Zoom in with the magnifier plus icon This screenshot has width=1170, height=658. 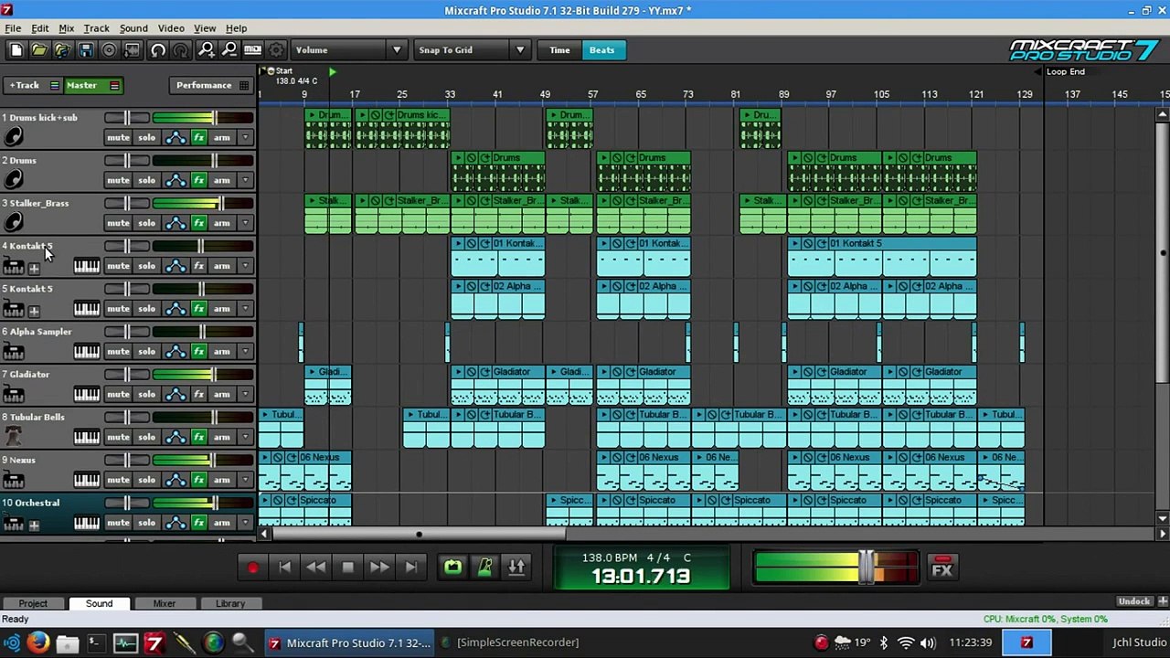(207, 50)
